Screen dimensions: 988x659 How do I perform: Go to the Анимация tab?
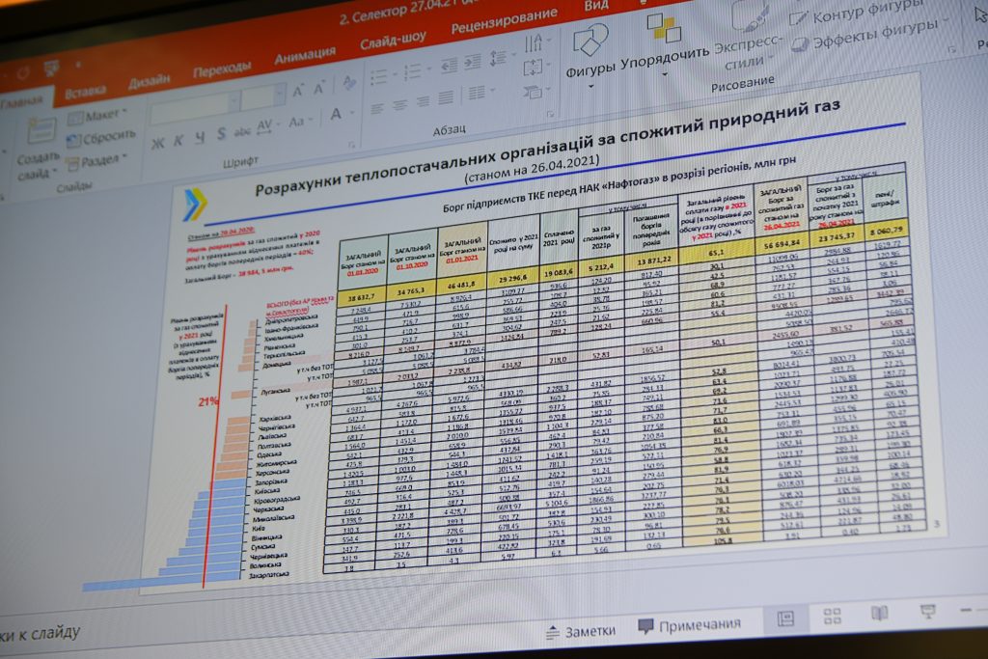tap(305, 55)
